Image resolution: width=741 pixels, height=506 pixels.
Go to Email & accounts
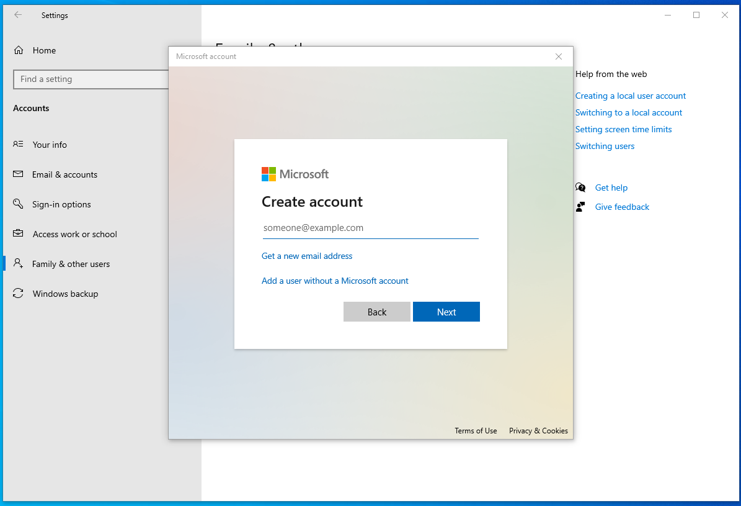point(64,174)
